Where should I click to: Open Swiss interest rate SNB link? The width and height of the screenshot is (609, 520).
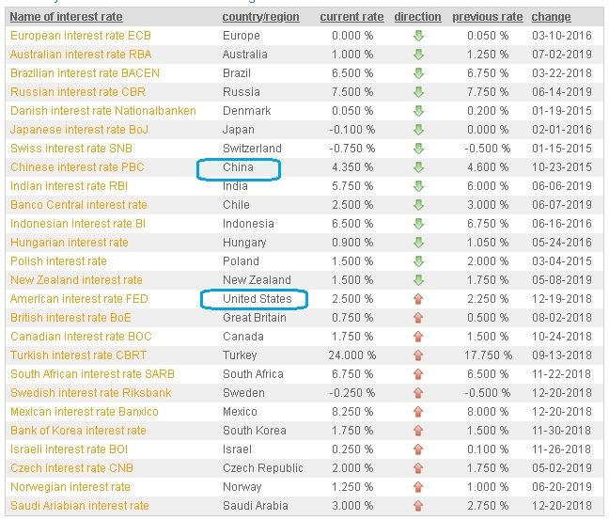70,149
